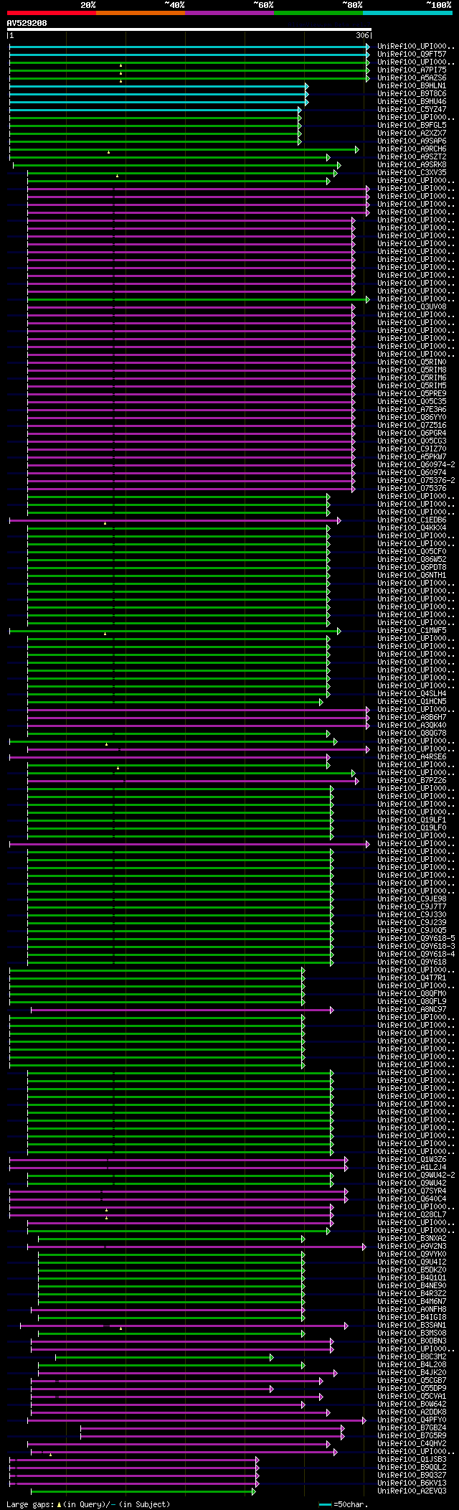Click the query name AV529208

click(27, 23)
